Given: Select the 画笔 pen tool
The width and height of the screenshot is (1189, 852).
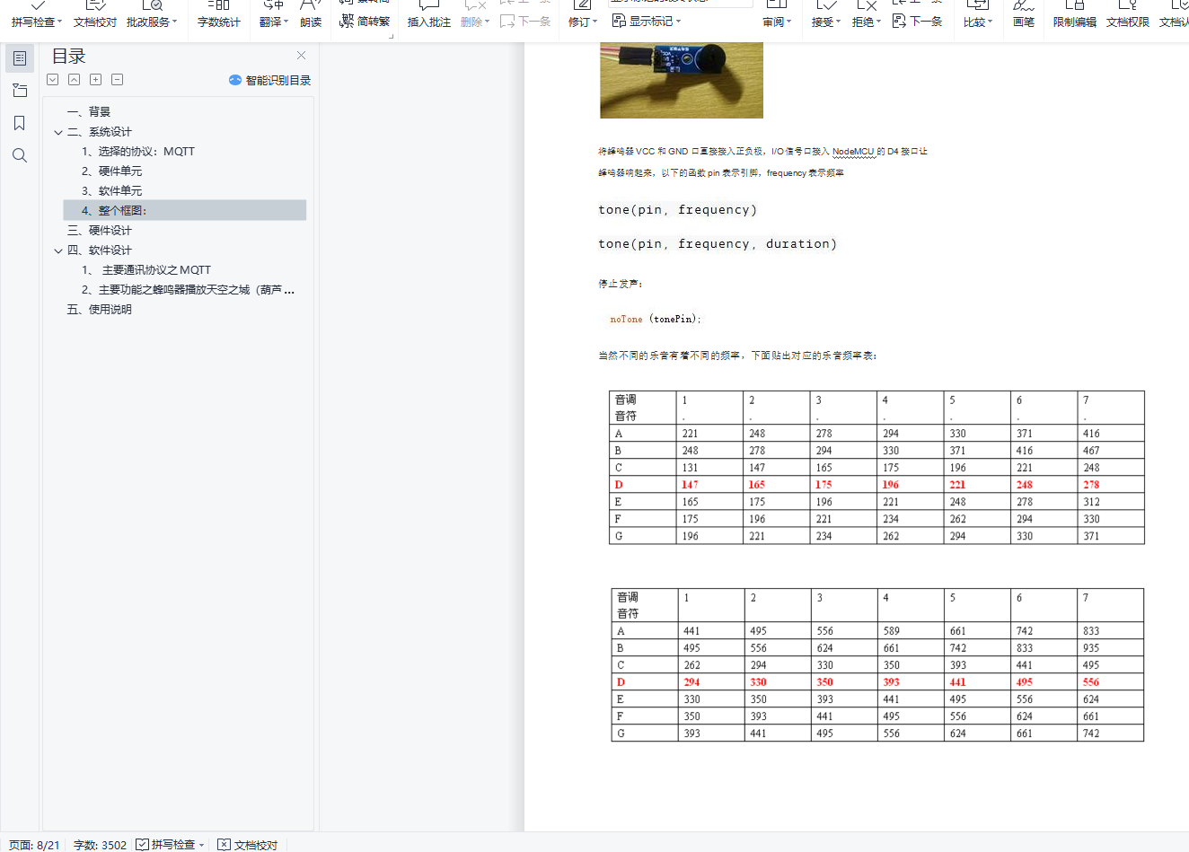Looking at the screenshot, I should [1024, 14].
